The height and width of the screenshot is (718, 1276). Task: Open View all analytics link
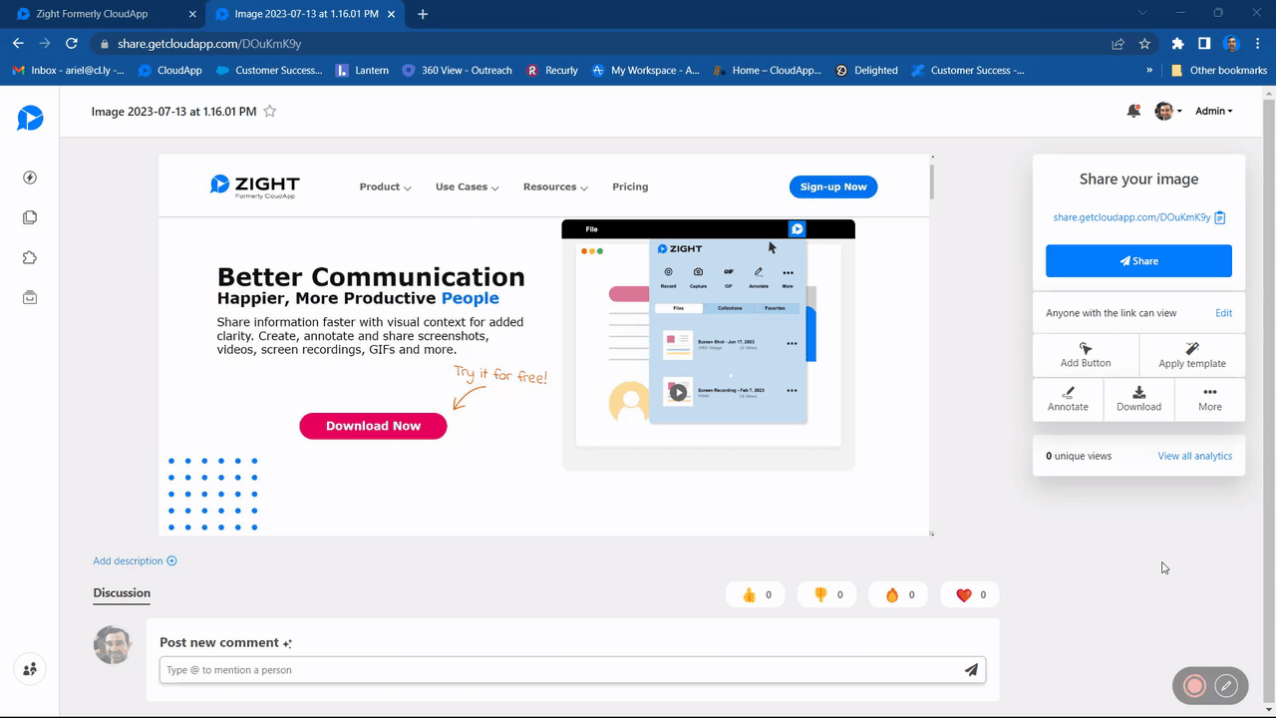pyautogui.click(x=1194, y=456)
